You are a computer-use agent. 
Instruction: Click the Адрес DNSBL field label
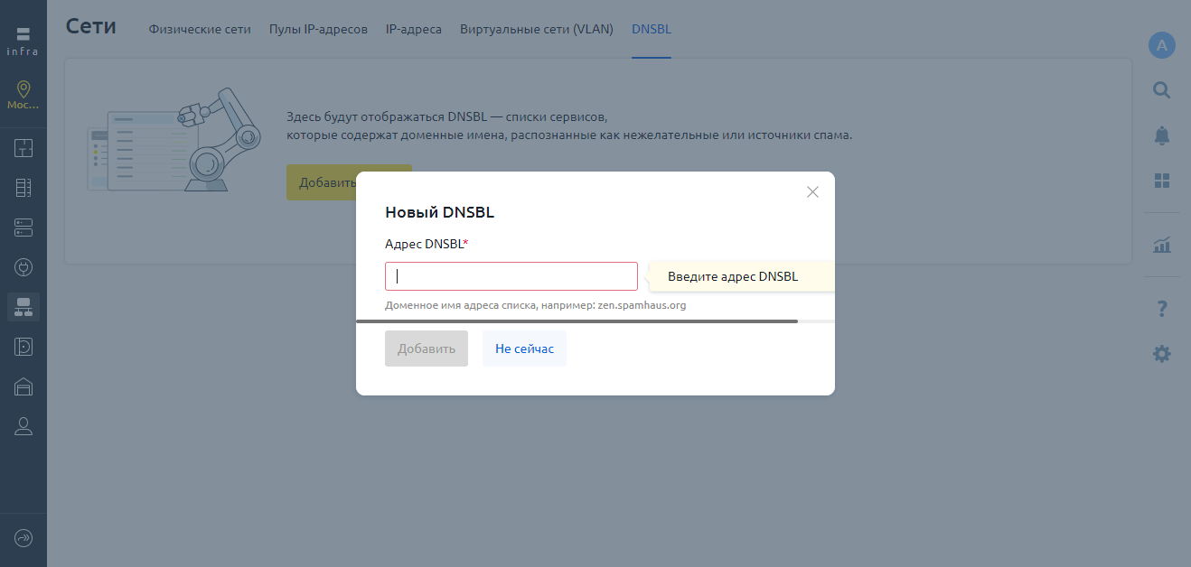[427, 244]
